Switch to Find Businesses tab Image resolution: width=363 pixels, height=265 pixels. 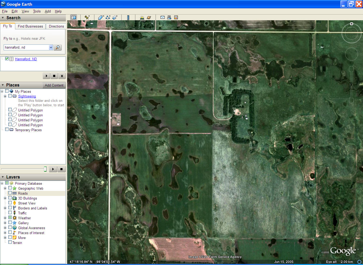pyautogui.click(x=30, y=26)
